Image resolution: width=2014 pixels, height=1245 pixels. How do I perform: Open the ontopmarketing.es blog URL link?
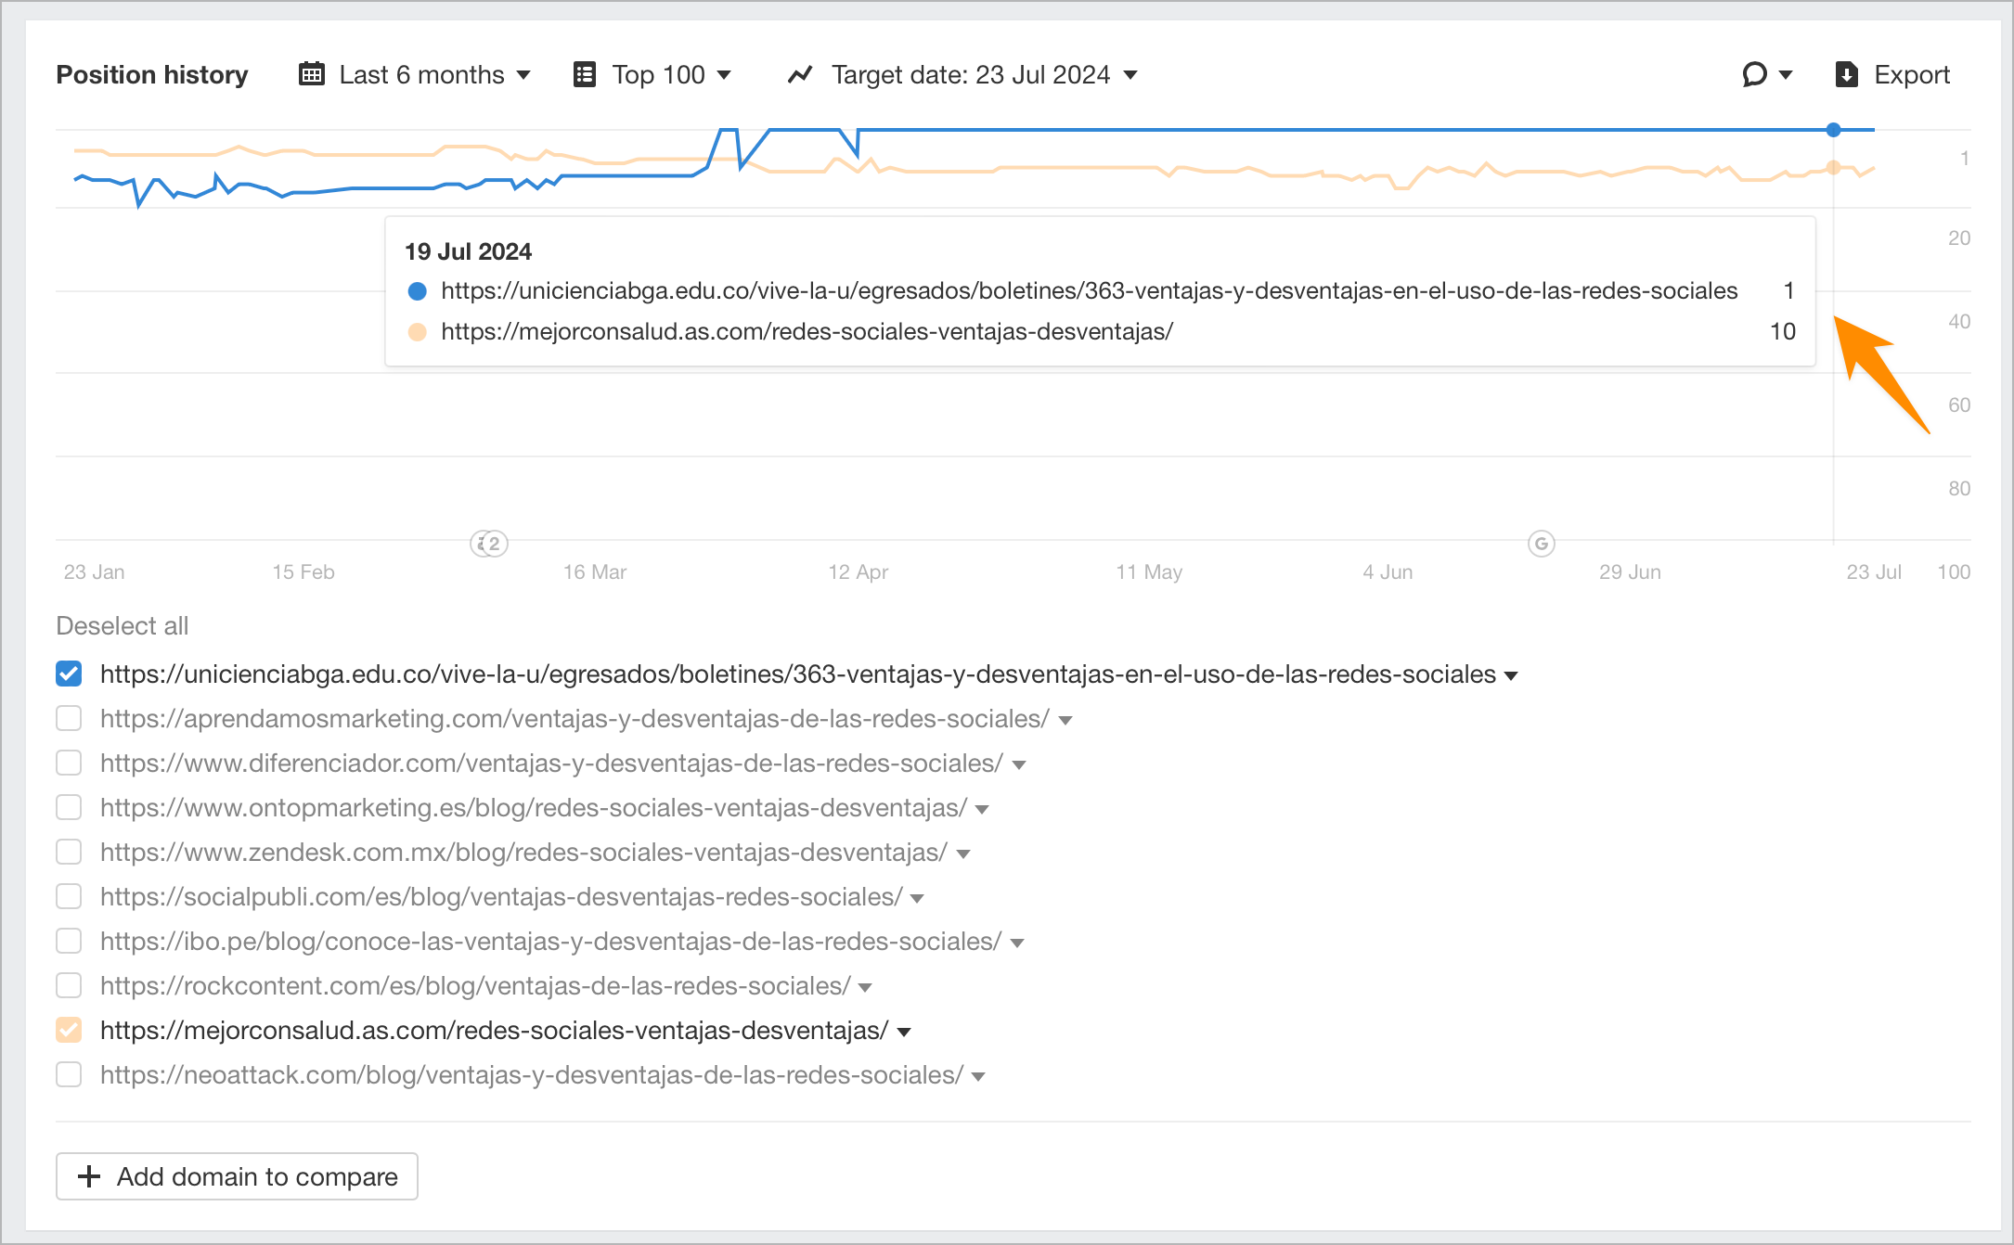(x=534, y=808)
